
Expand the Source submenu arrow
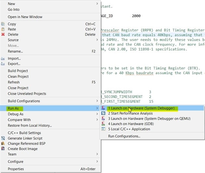pos(97,40)
